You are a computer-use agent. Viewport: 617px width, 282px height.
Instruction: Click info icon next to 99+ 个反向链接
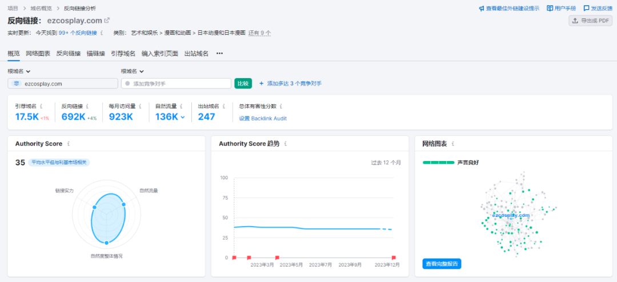point(102,33)
